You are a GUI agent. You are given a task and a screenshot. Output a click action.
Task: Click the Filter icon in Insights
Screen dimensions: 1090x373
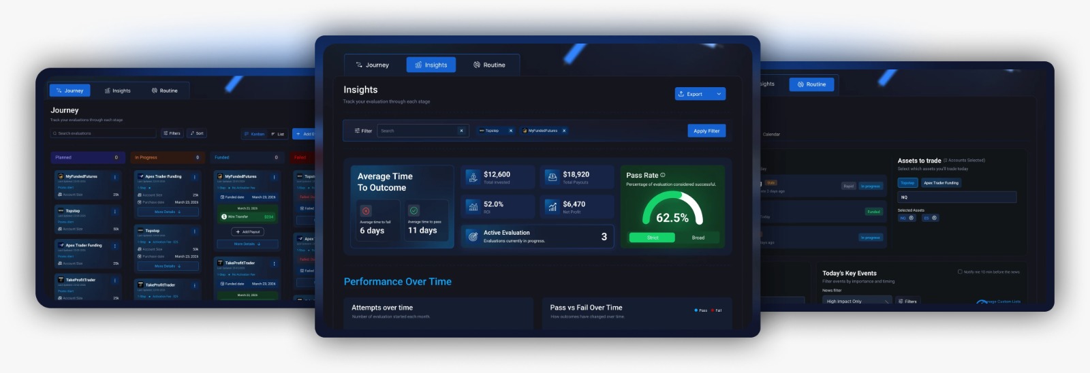point(357,131)
